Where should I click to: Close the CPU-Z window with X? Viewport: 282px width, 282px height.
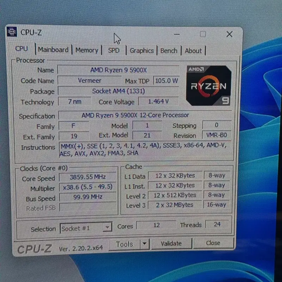pyautogui.click(x=229, y=34)
